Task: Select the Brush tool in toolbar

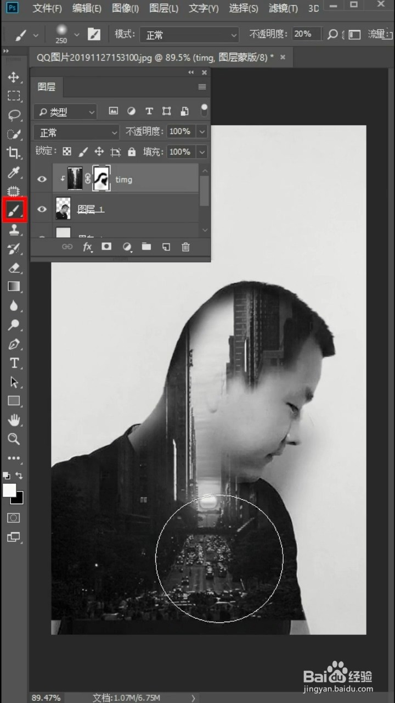Action: (x=14, y=210)
